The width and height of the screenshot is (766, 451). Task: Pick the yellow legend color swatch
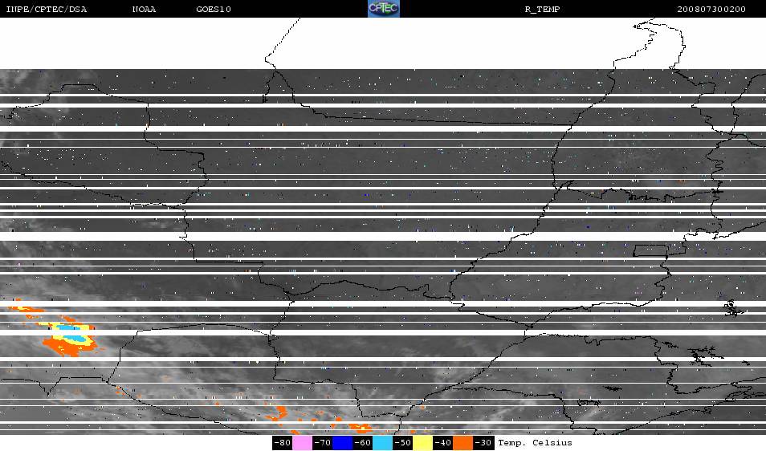click(422, 443)
